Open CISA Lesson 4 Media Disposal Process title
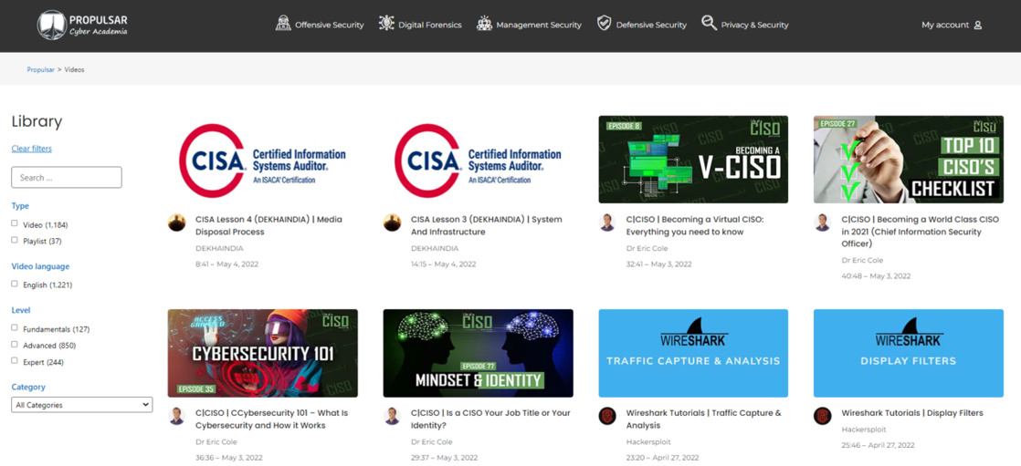Image resolution: width=1021 pixels, height=466 pixels. [x=268, y=225]
